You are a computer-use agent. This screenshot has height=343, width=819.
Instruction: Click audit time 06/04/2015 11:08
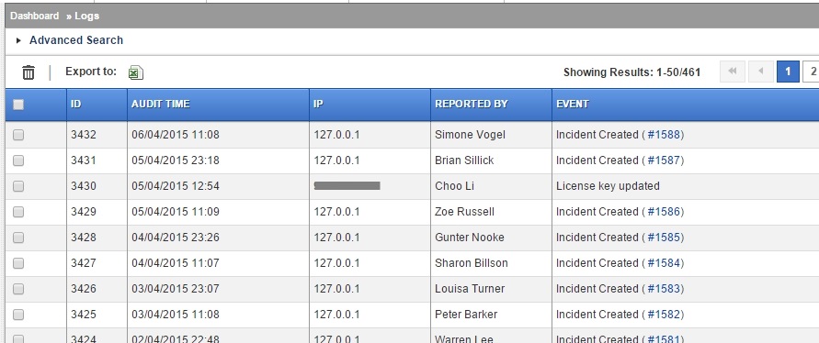pos(176,135)
